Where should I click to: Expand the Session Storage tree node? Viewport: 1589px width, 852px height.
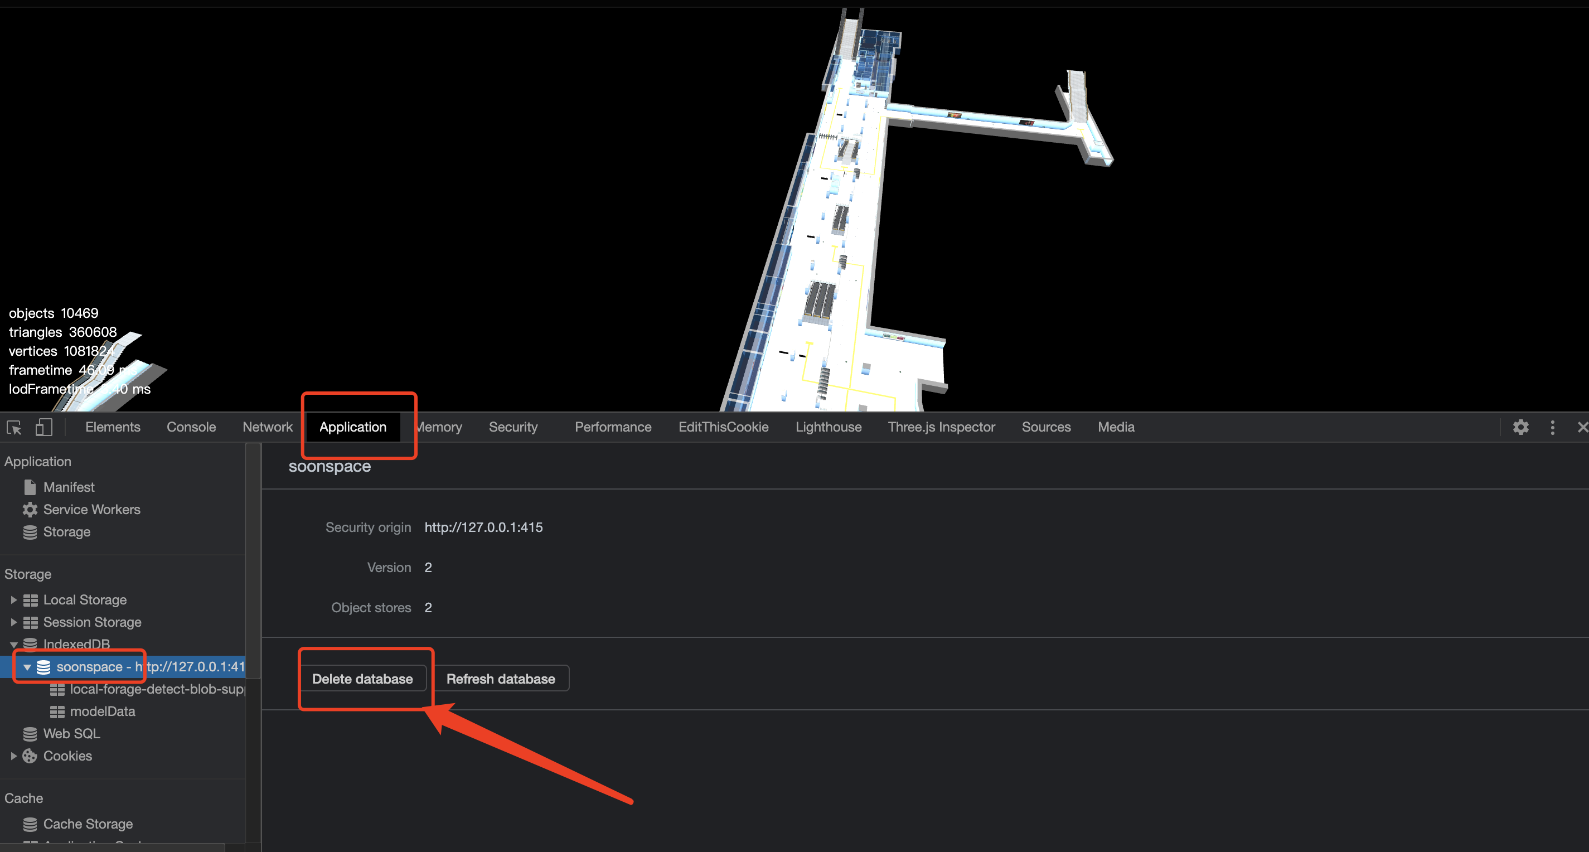pos(13,622)
